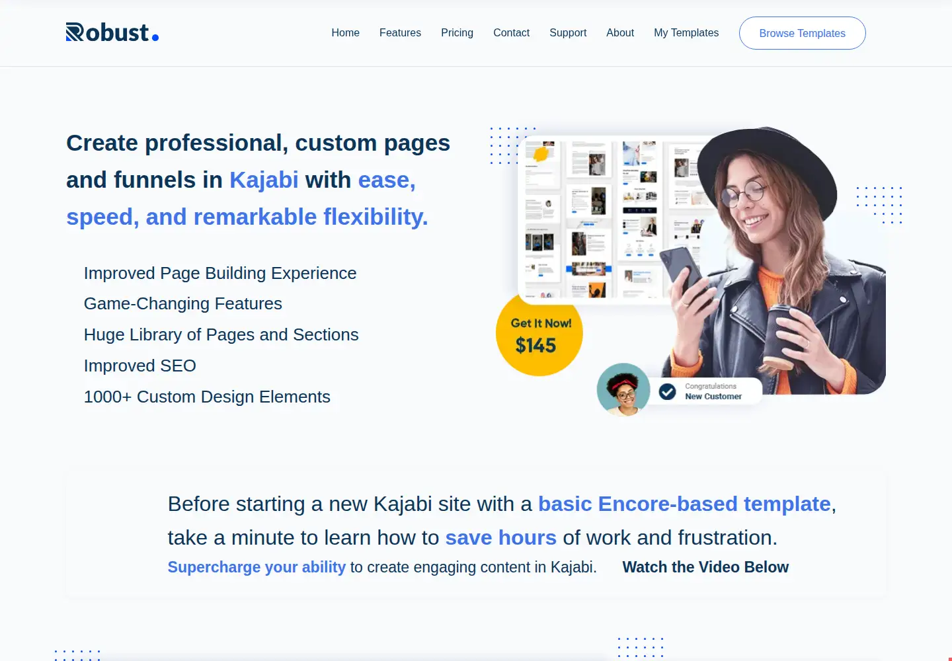Click the New Customer checkmark icon
This screenshot has width=952, height=661.
[x=667, y=391]
